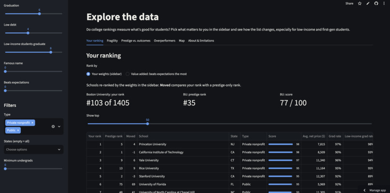Switch to the Fragility tab

pos(112,41)
